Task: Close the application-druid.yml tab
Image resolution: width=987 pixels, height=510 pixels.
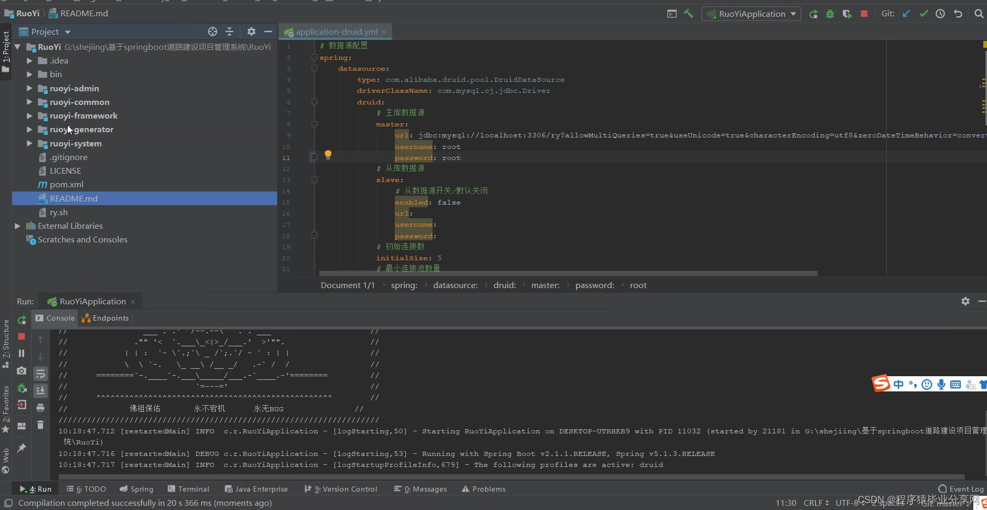Action: (384, 31)
